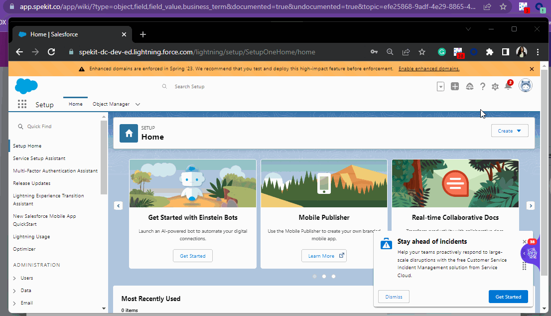Click the warning icon in the incidents popup

pos(386,243)
